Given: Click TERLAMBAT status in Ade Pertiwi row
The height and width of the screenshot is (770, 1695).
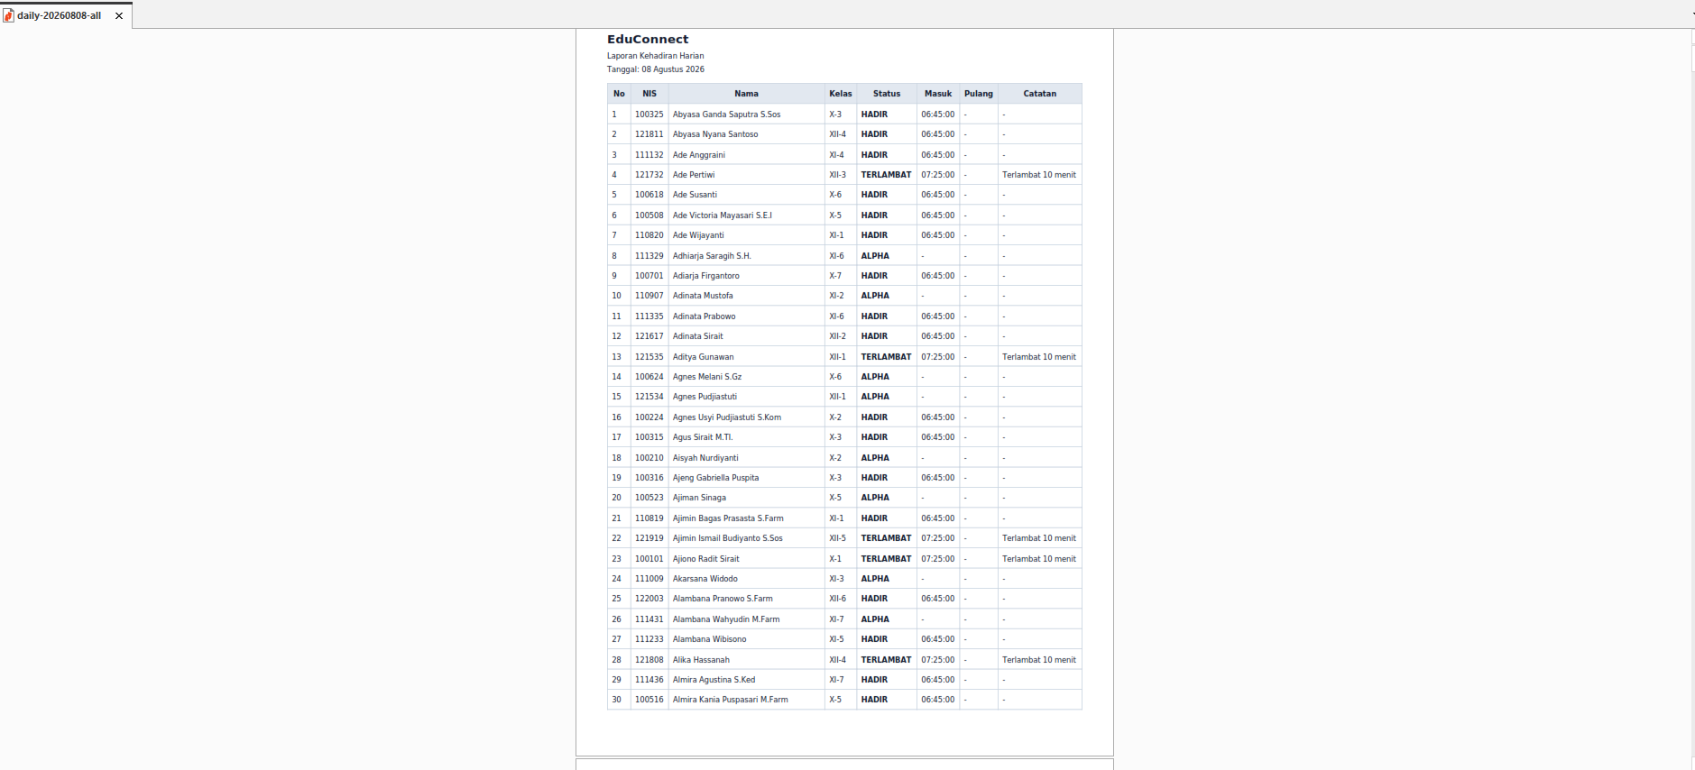Looking at the screenshot, I should [x=887, y=175].
